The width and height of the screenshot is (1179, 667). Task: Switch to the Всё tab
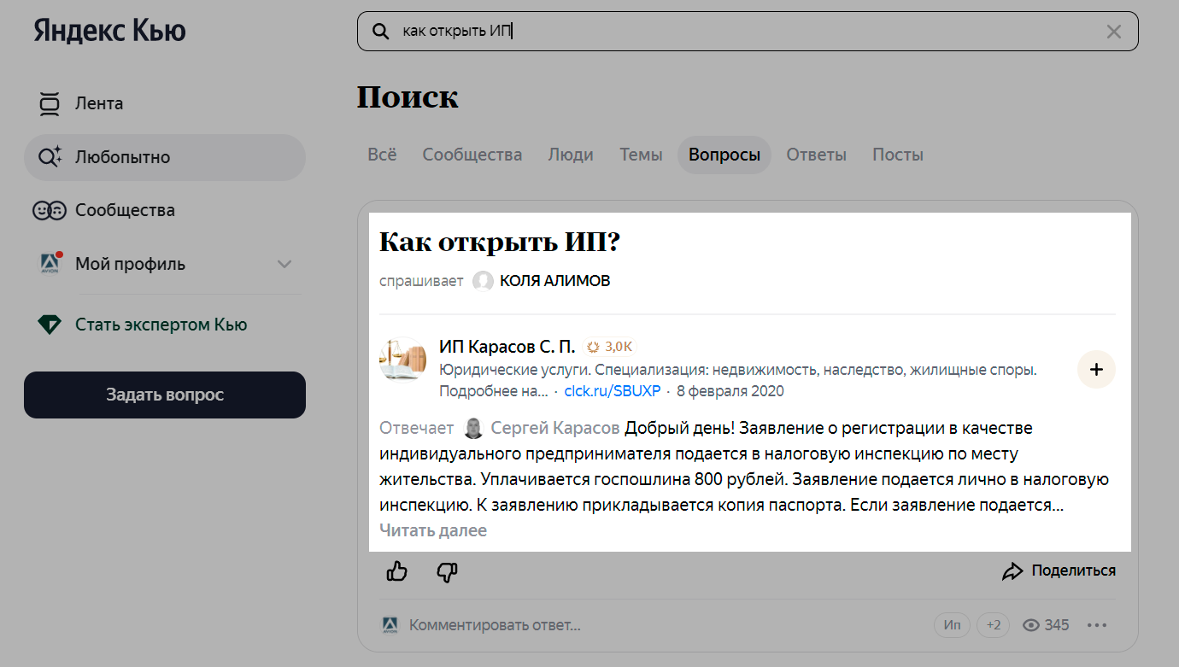click(382, 155)
